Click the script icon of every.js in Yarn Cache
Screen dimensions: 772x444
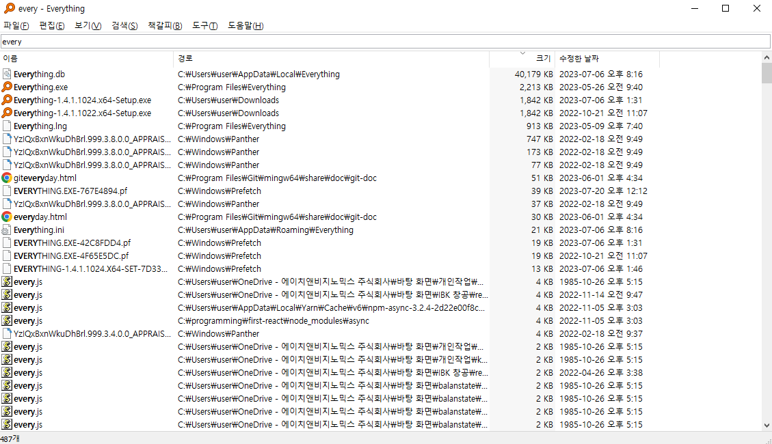point(6,308)
